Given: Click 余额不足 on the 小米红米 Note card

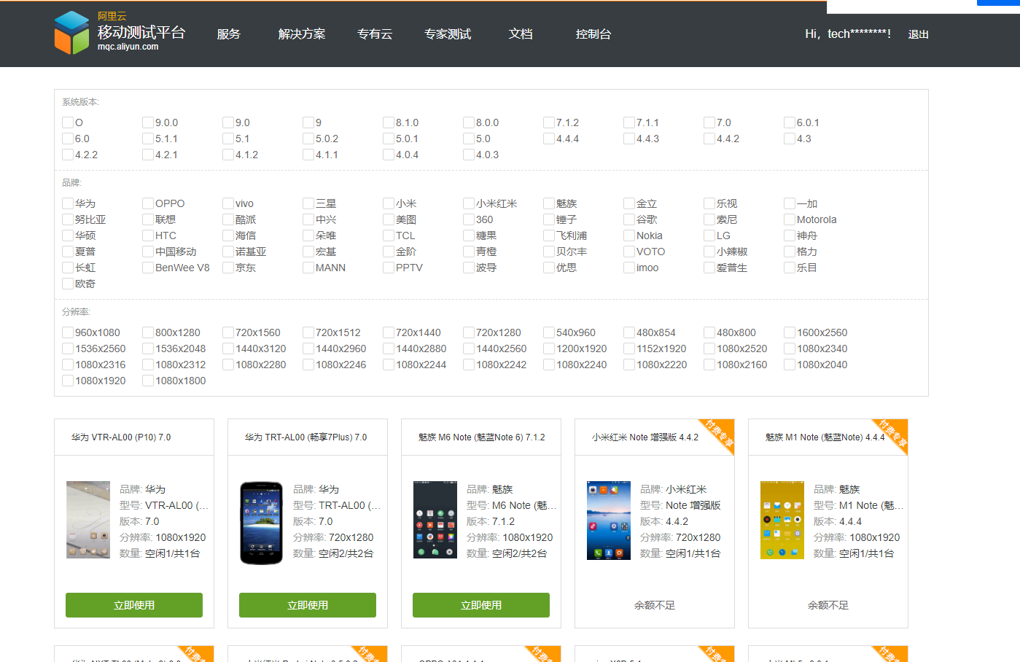Looking at the screenshot, I should tap(655, 605).
